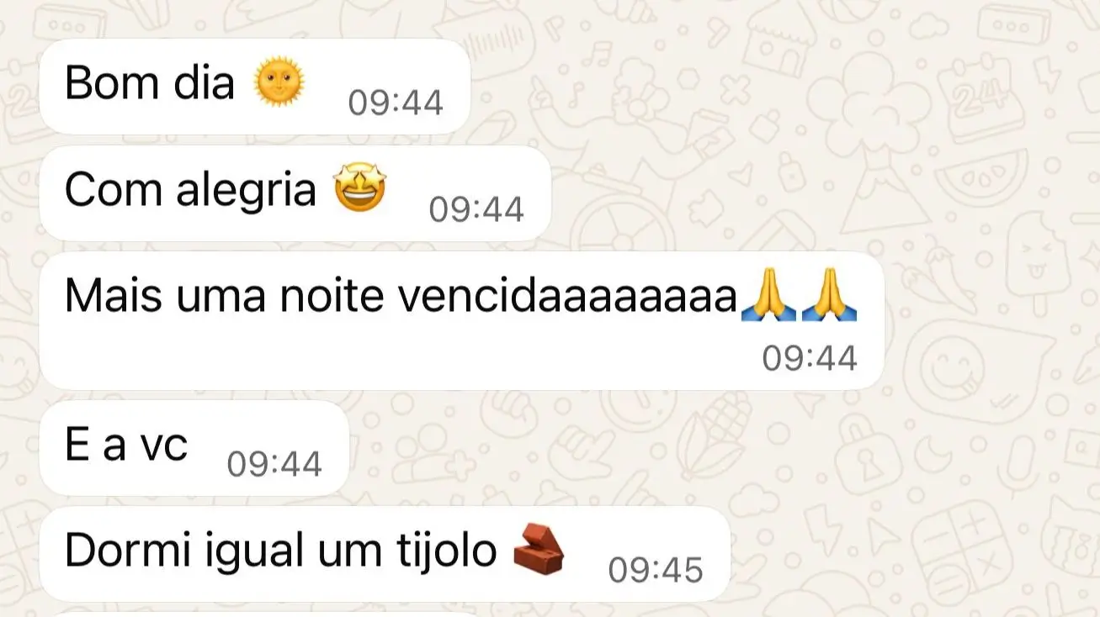Click the 09:44 timestamp under praying hands emojis

[x=810, y=358]
